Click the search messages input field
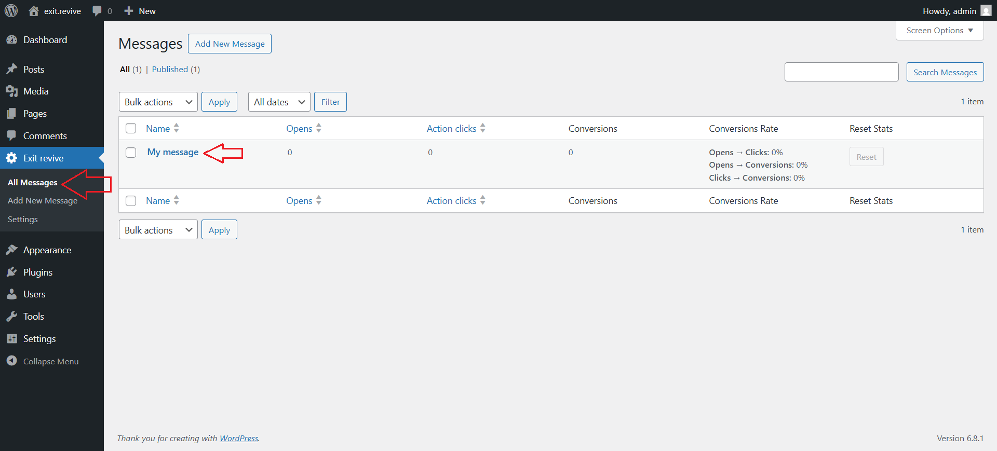This screenshot has width=997, height=451. [841, 72]
